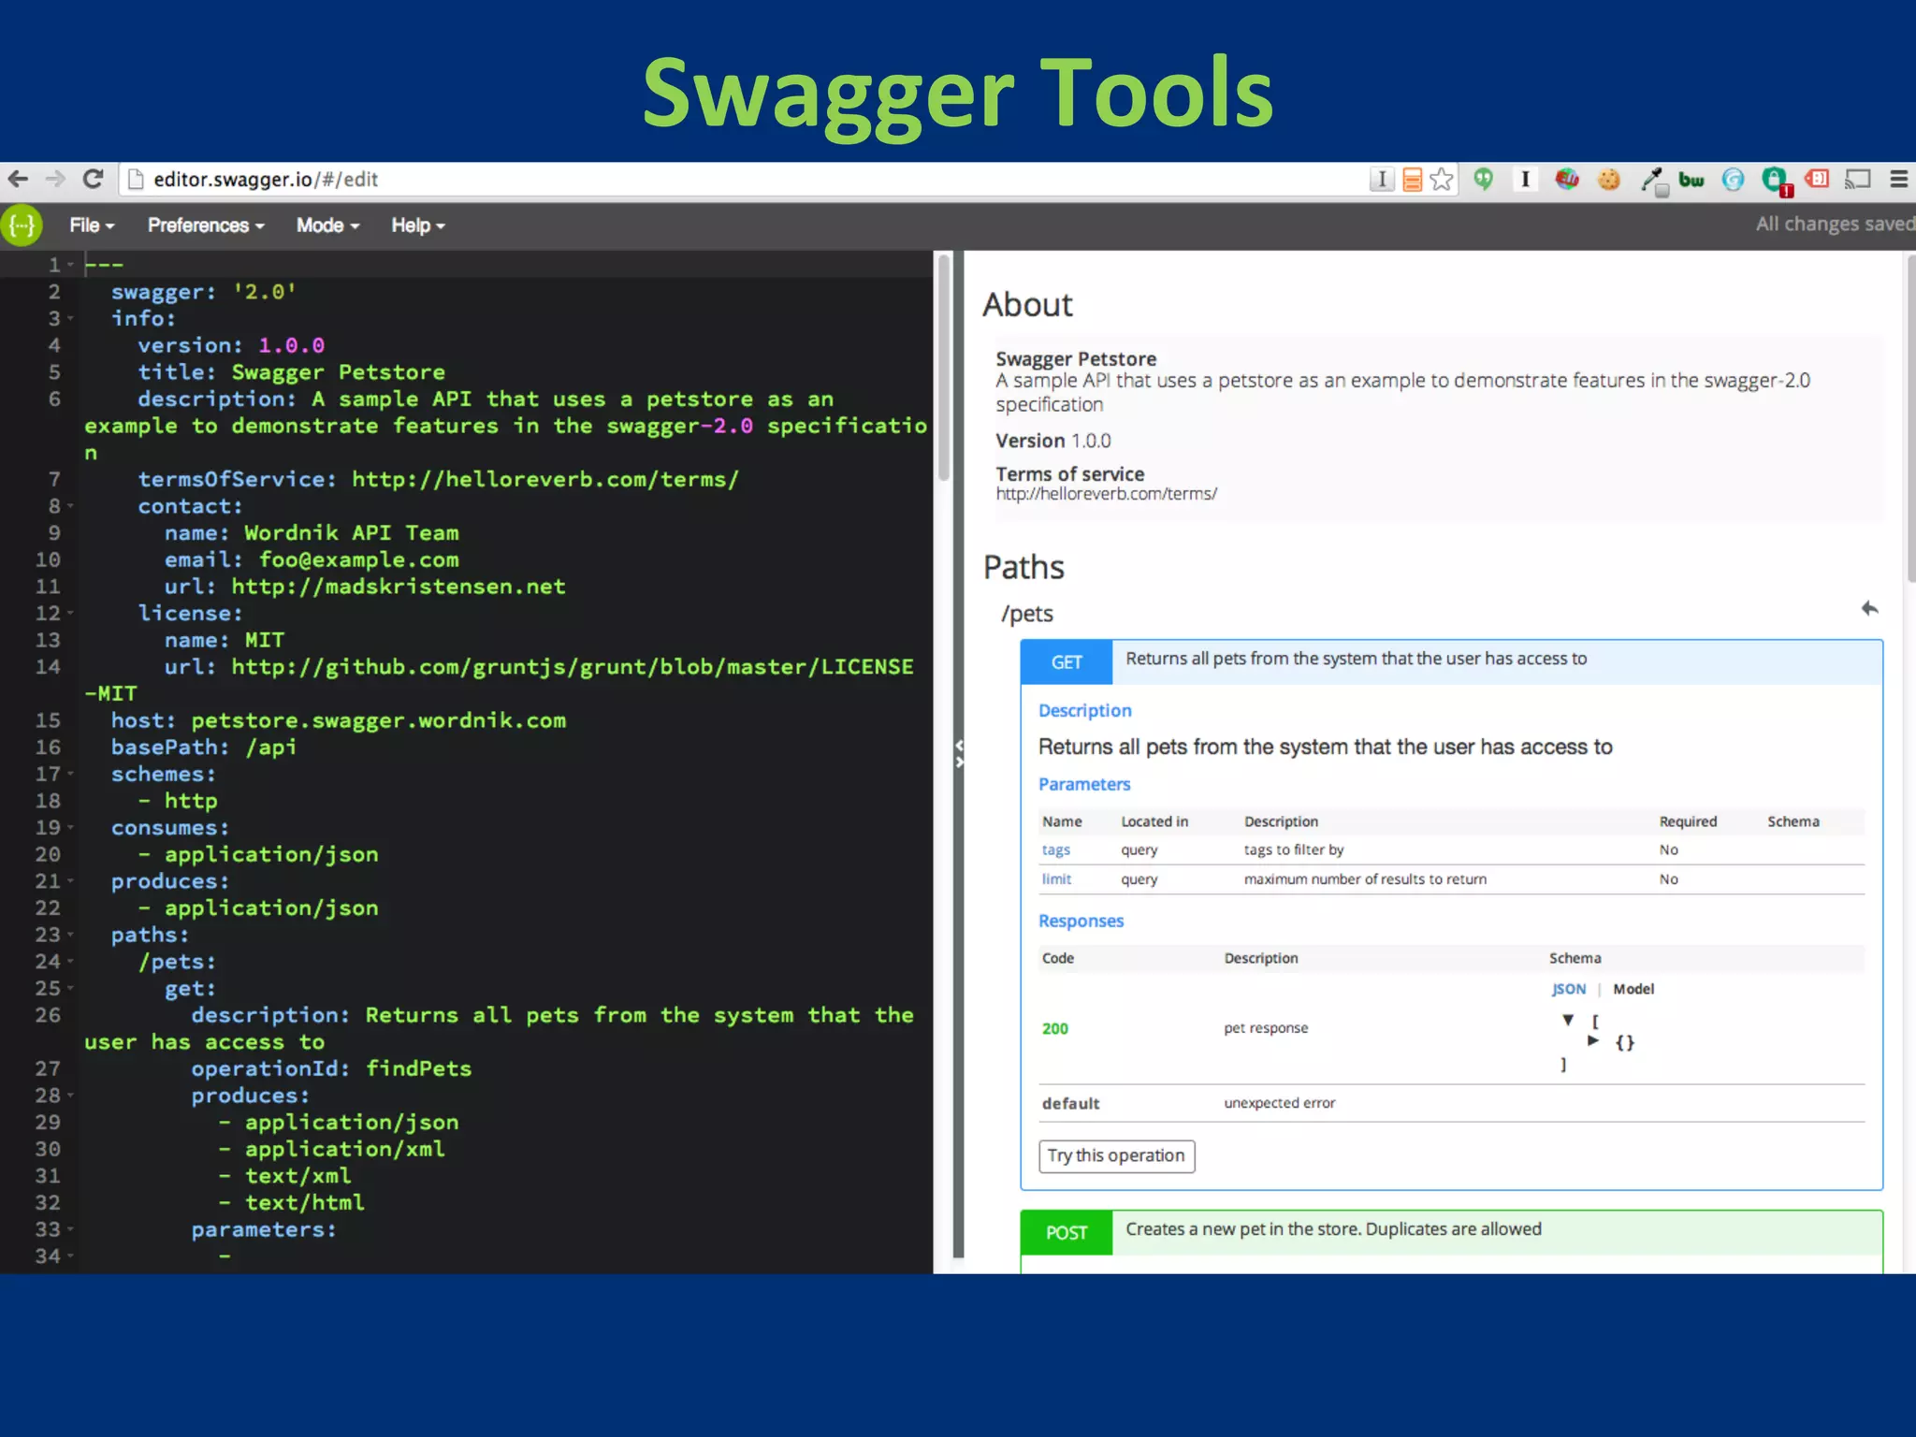Fold the parameters block at line 33

coord(71,1229)
